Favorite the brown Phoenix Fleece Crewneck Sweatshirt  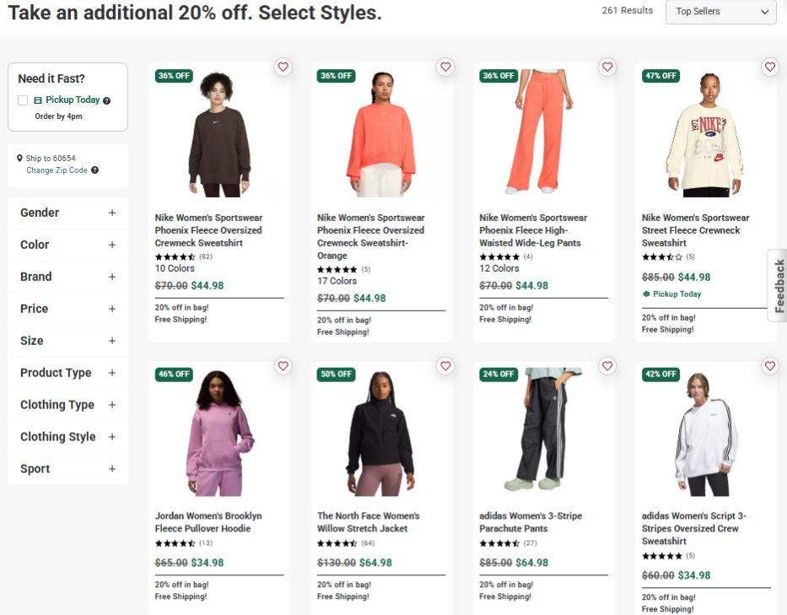point(283,67)
